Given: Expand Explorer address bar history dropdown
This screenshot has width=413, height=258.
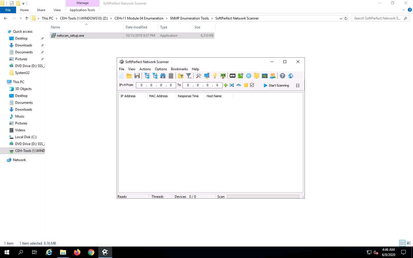Looking at the screenshot, I should tap(341, 18).
